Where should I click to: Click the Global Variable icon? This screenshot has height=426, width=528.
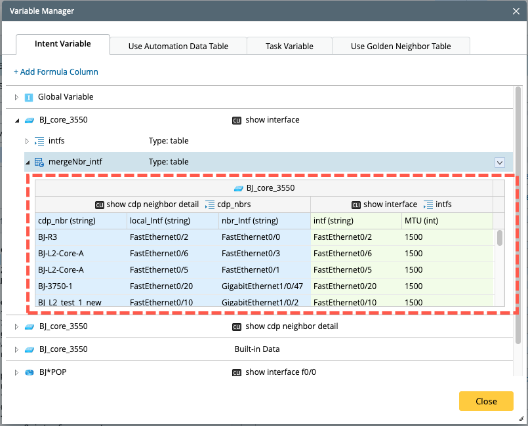click(x=29, y=97)
